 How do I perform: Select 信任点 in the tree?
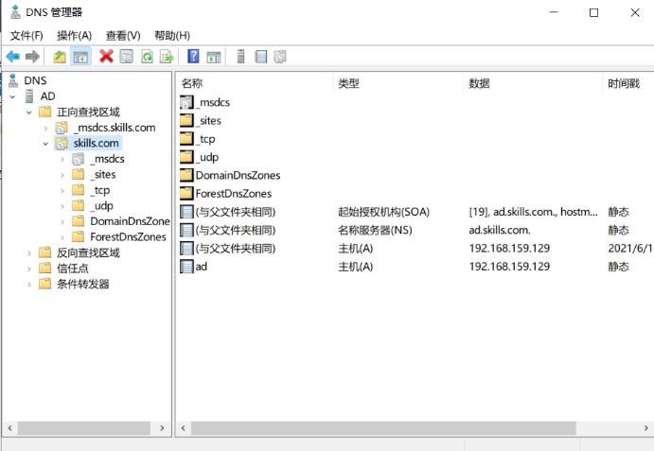[x=73, y=269]
